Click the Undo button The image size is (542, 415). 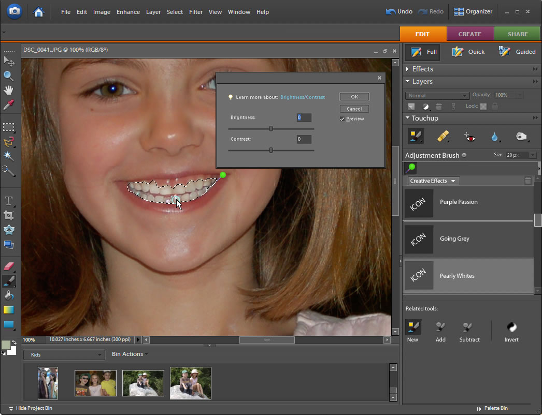point(399,12)
